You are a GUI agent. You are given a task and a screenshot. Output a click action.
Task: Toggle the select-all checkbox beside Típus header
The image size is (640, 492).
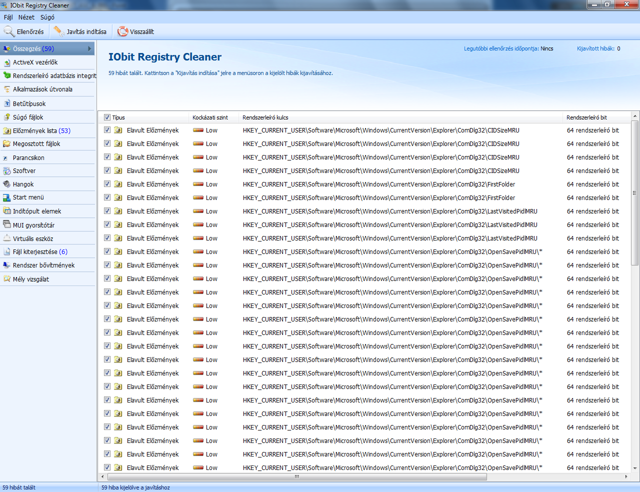pyautogui.click(x=107, y=117)
